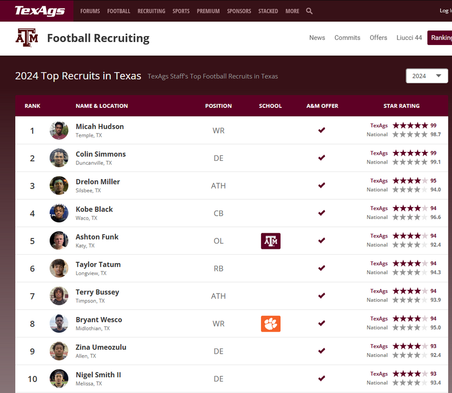Click the TexAgs logo in header
The width and height of the screenshot is (452, 393).
coord(40,10)
